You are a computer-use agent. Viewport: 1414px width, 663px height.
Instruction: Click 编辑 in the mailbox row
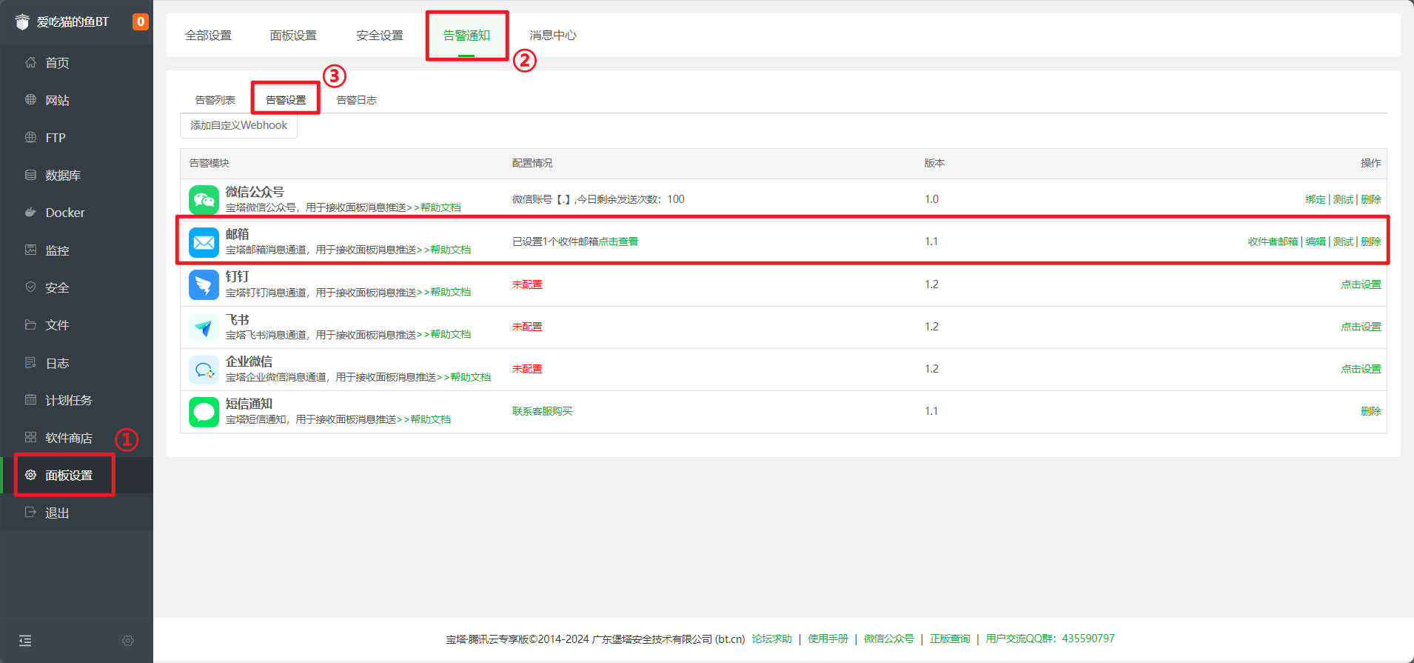pyautogui.click(x=1316, y=241)
